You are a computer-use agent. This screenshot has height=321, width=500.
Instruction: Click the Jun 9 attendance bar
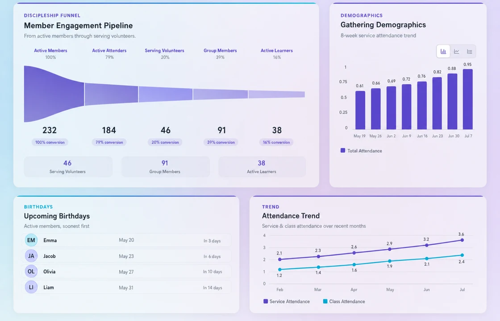click(x=407, y=107)
